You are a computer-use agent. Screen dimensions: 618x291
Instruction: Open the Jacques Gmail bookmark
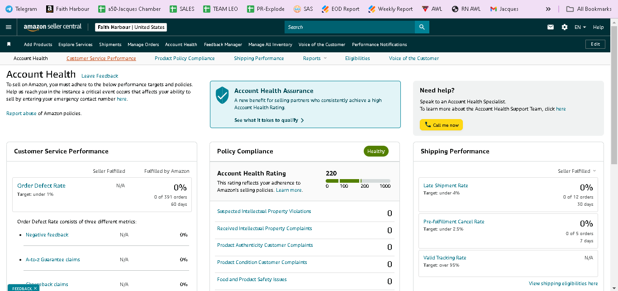point(504,9)
